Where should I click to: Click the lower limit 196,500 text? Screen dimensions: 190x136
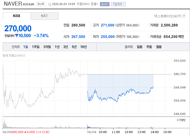[127, 37]
